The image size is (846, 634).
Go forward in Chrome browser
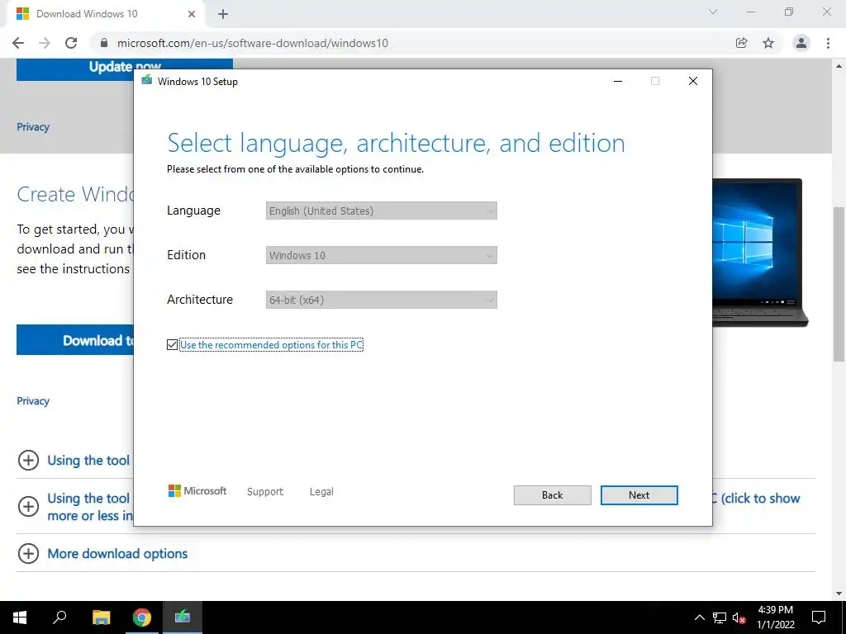[x=45, y=43]
